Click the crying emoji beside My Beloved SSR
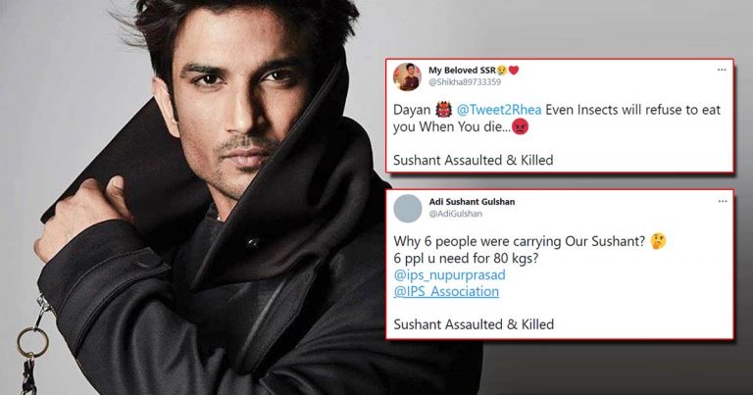Image resolution: width=753 pixels, height=395 pixels. [502, 71]
